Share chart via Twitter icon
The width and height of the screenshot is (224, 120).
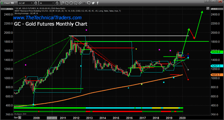(x=93, y=3)
